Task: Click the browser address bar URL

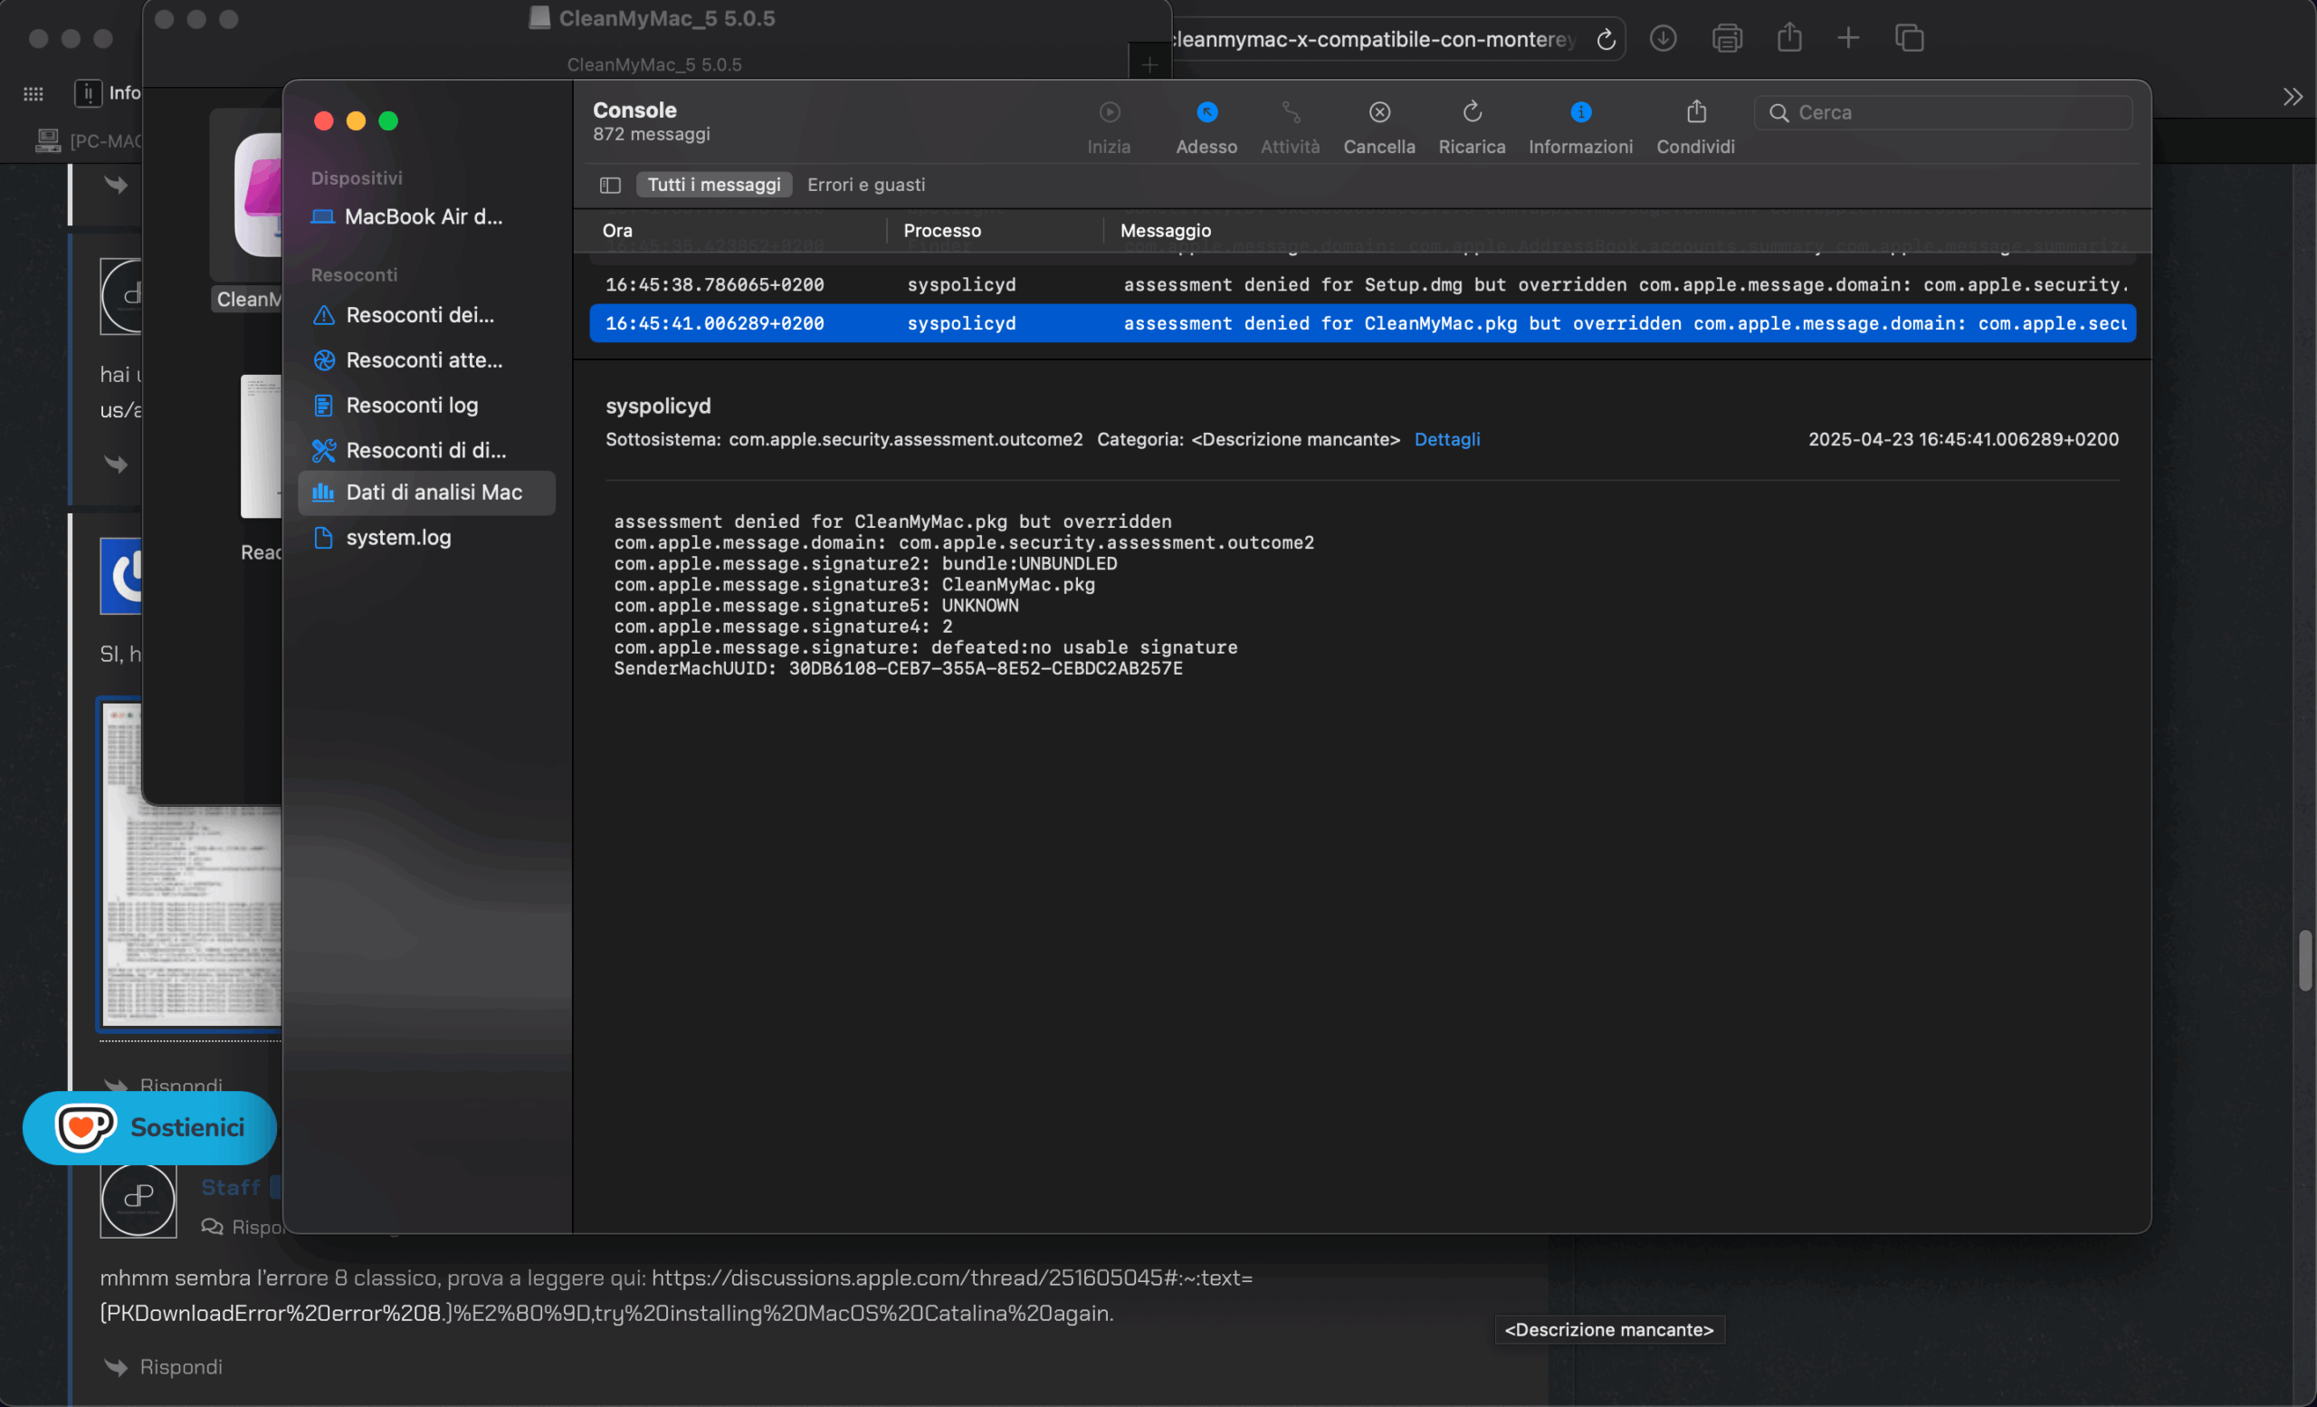Action: coord(1373,40)
